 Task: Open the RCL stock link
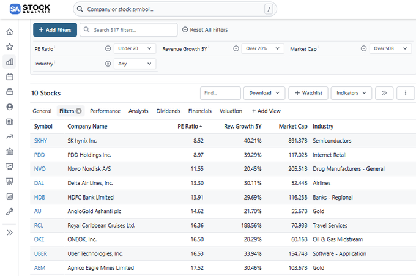[39, 226]
